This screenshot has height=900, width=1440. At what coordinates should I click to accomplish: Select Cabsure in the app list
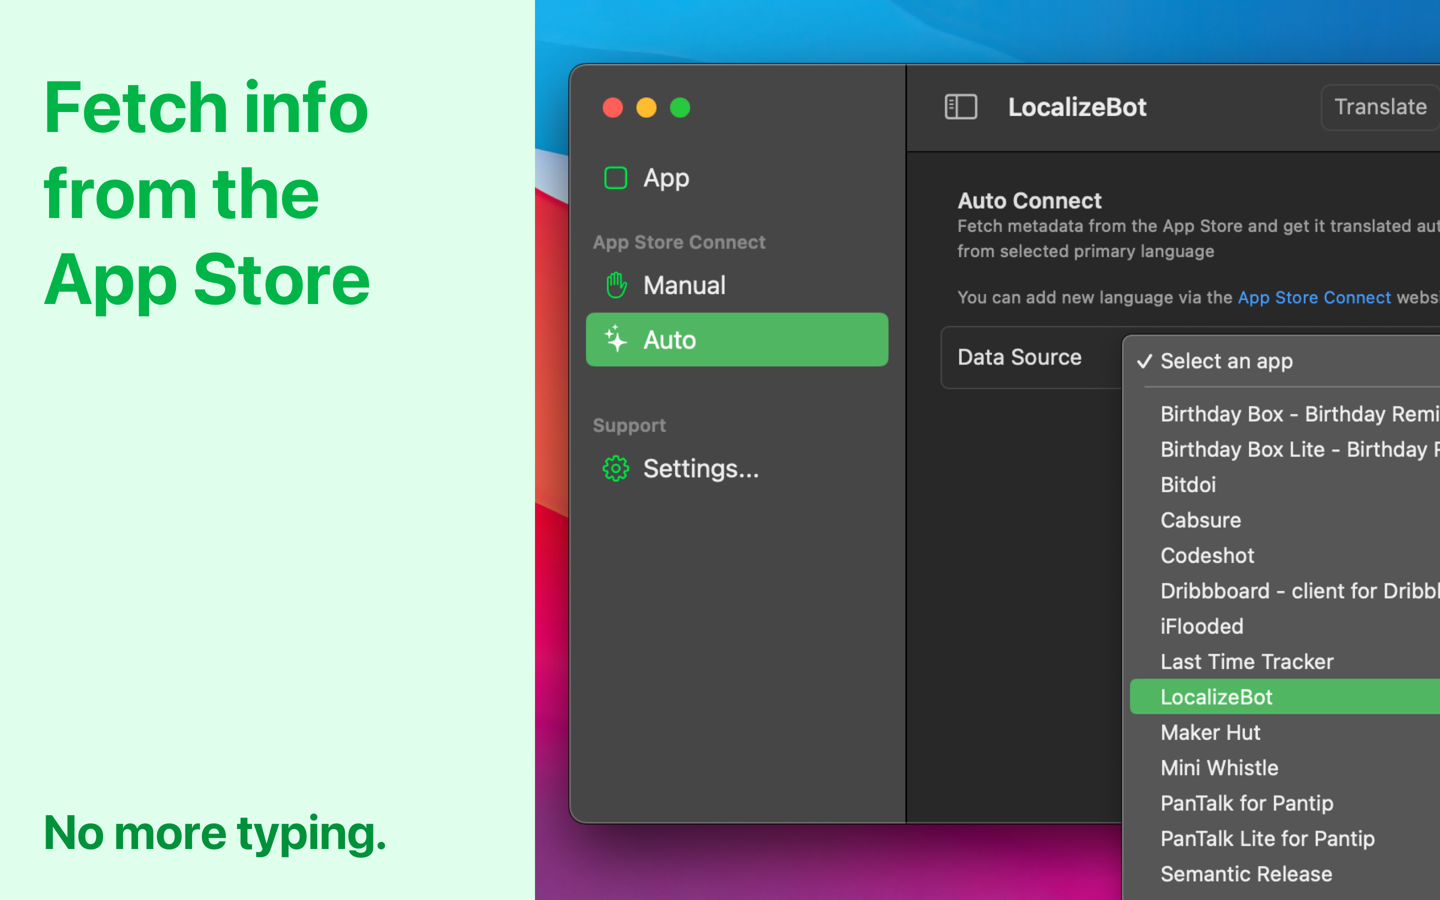coord(1285,519)
